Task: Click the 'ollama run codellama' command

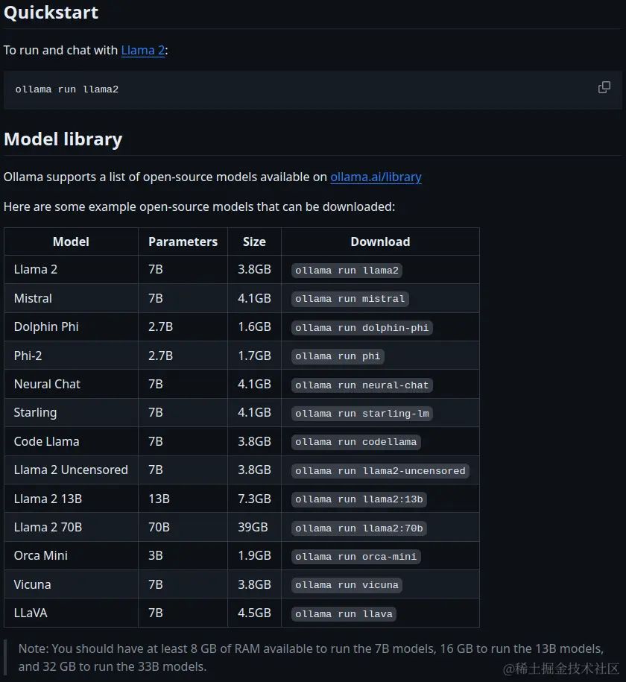Action: click(x=355, y=442)
